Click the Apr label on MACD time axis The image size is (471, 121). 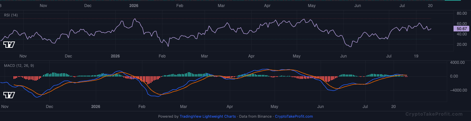230,107
